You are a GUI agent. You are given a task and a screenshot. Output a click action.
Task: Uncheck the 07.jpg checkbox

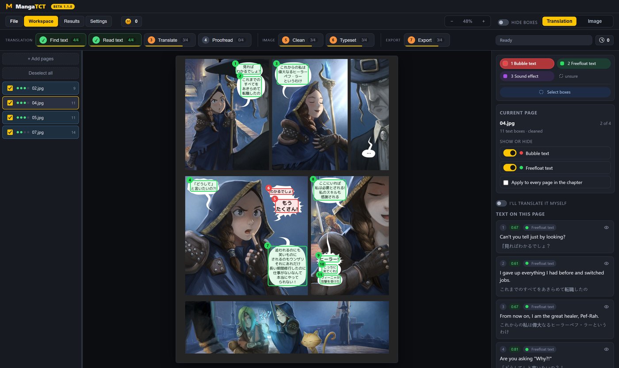tap(10, 132)
